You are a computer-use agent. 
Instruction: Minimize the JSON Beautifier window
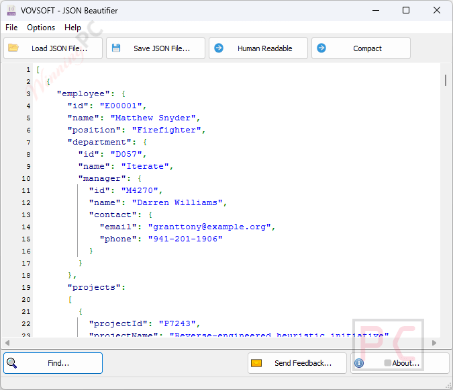[376, 11]
